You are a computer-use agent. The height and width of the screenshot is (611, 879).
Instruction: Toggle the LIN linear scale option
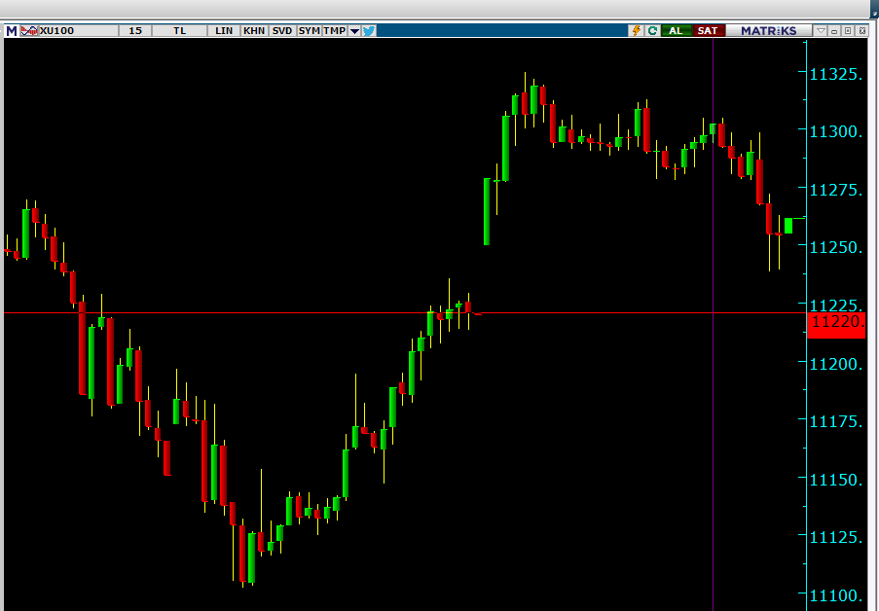pyautogui.click(x=224, y=31)
